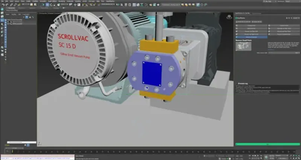
Task: Open the render preset dropdown in toolbar
Action: point(171,4)
